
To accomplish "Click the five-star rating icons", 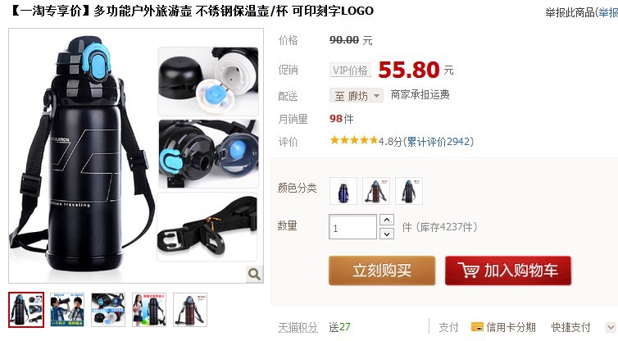I will (x=354, y=140).
